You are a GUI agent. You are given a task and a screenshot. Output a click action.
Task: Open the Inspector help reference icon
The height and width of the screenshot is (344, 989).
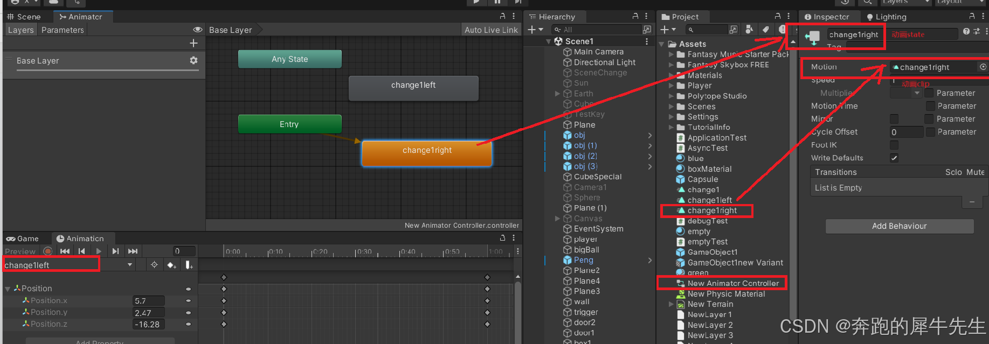pyautogui.click(x=966, y=32)
